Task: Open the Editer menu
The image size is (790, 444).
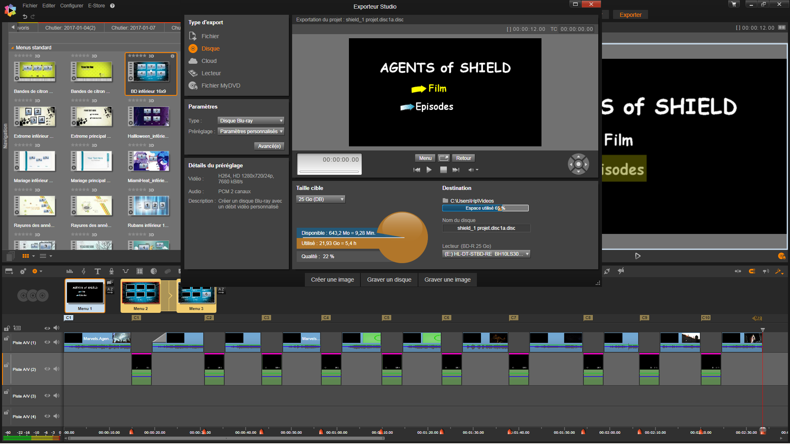Action: (x=49, y=6)
